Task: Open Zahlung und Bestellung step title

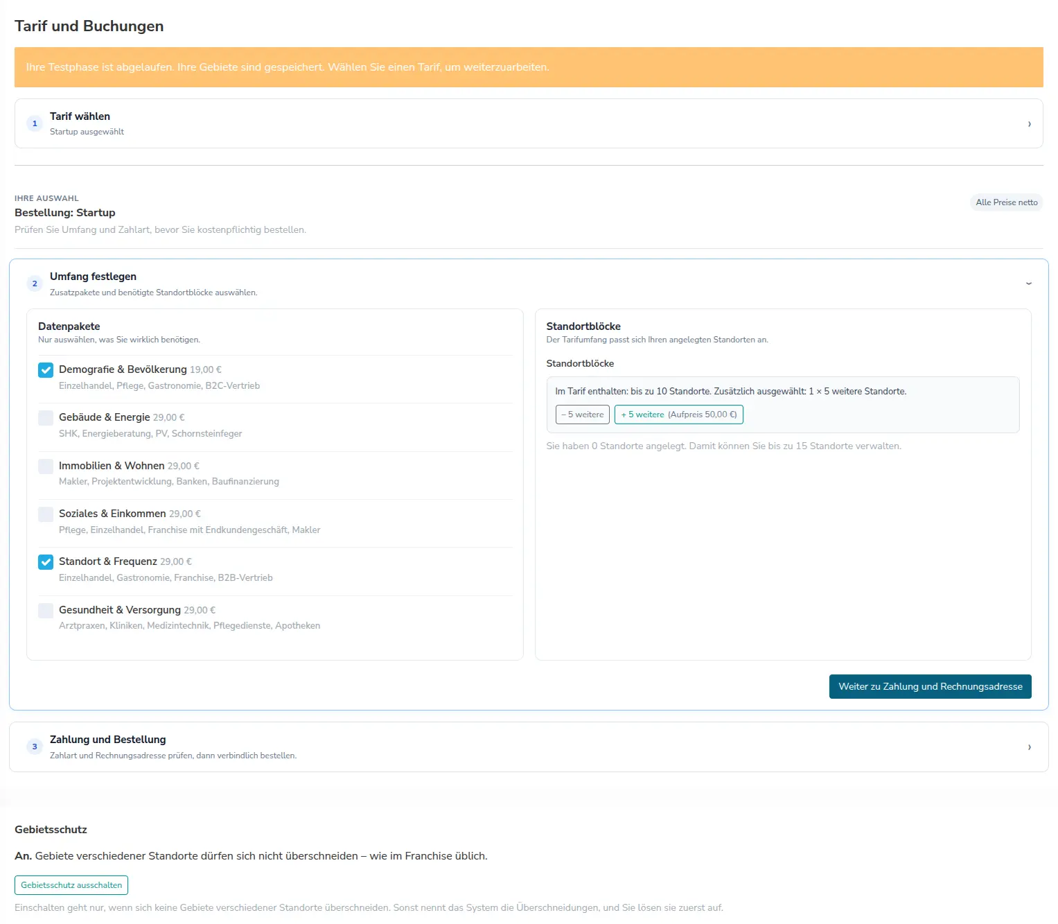Action: pos(107,740)
